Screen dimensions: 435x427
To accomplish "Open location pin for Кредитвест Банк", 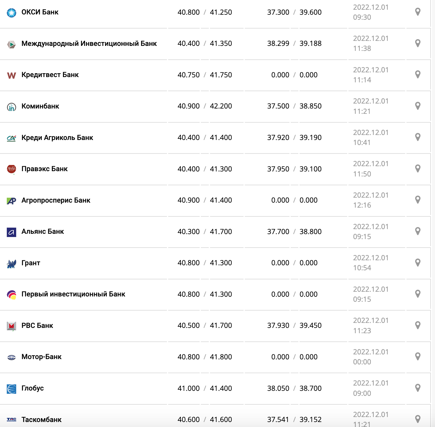I will (x=417, y=74).
